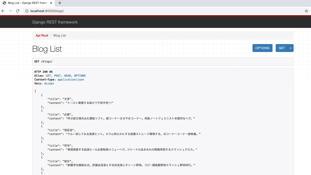The image size is (311, 175).
Task: Click the content starting with 教授感謝する
Action: pyautogui.click(x=123, y=149)
